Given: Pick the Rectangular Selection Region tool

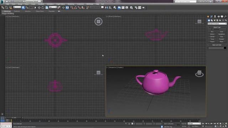Looking at the screenshot, I should [31, 7].
